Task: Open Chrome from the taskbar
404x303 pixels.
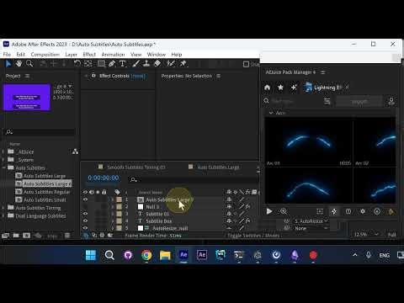Action: [146, 255]
